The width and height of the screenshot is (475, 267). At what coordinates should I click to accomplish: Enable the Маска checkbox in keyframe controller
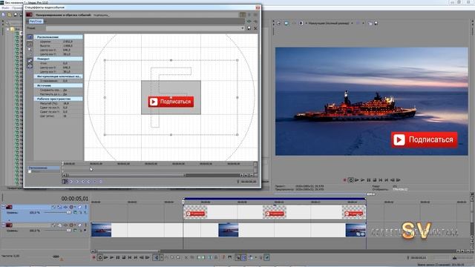30,171
